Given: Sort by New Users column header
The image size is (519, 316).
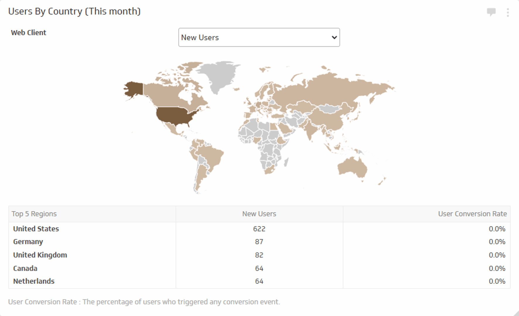Looking at the screenshot, I should (x=259, y=214).
